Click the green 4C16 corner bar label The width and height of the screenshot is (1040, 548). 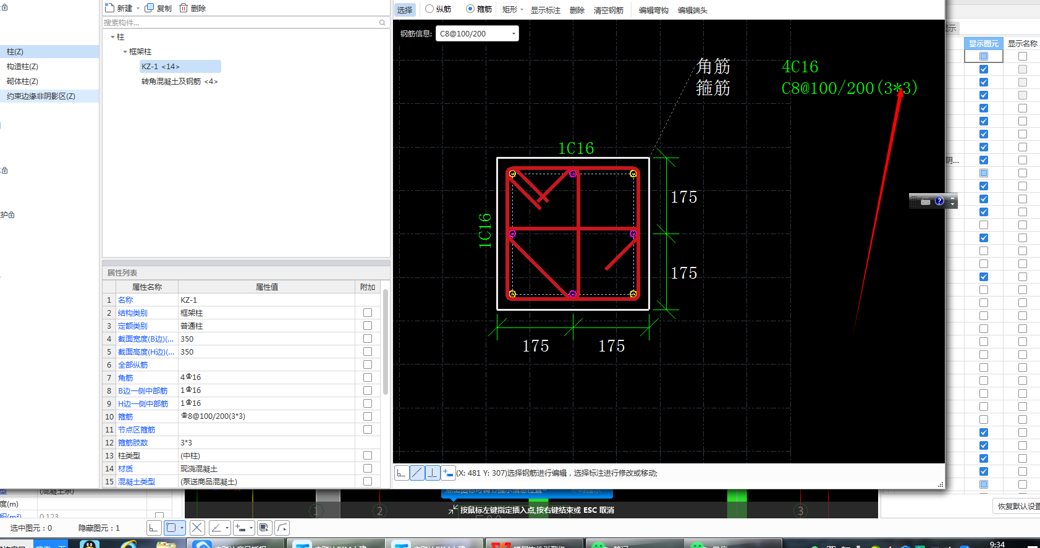[800, 66]
